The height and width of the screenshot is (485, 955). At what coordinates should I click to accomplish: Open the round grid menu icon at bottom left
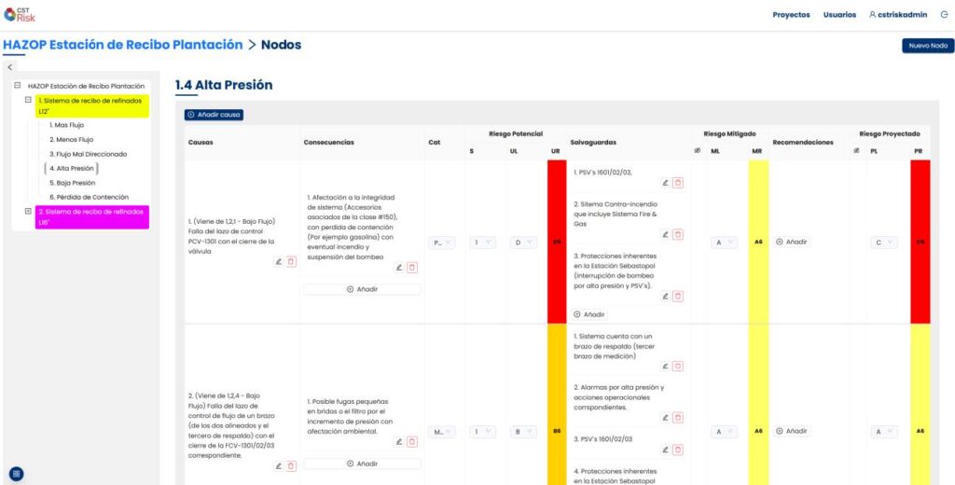point(17,474)
